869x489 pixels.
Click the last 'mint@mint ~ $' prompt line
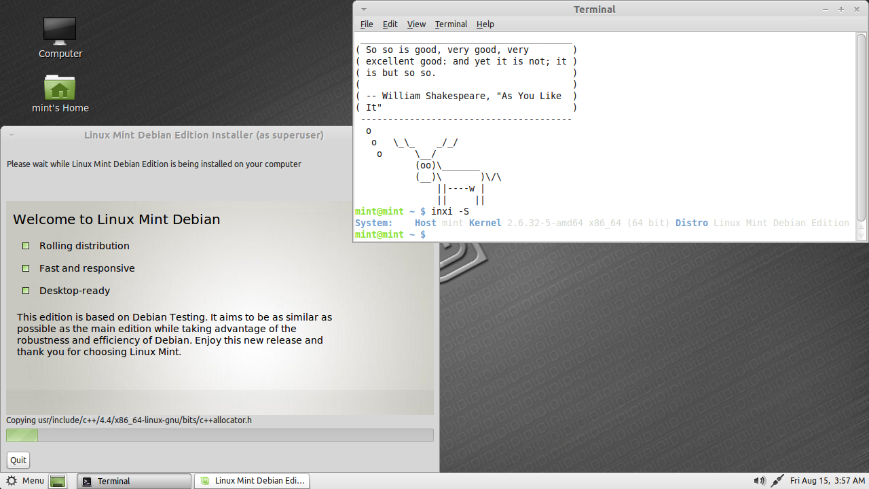(x=390, y=234)
